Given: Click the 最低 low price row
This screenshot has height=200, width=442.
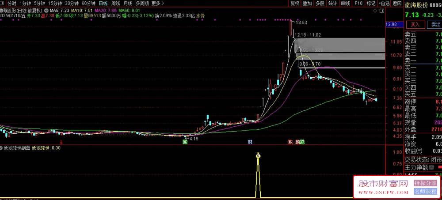Looking at the screenshot, I should coord(423,116).
